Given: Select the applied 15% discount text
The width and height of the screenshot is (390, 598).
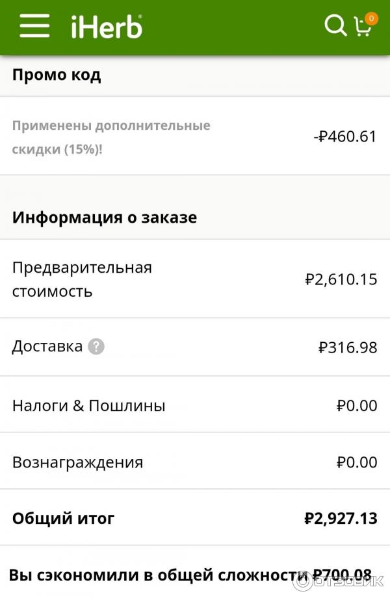Looking at the screenshot, I should coord(111,137).
